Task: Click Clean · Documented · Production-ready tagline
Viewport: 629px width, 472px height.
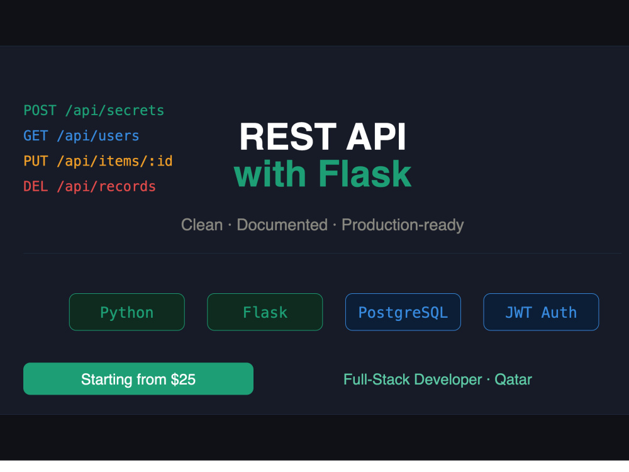Action: point(322,225)
